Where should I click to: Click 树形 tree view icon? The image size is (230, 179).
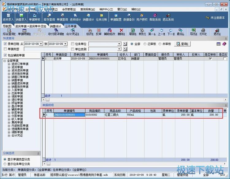142,32
